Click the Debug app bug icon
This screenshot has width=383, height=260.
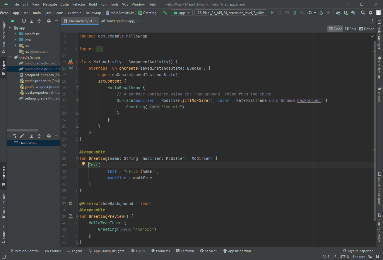pos(295,13)
